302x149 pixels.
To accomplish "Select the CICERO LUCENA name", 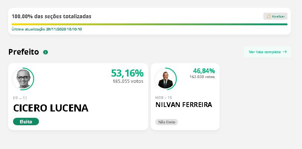I will click(51, 108).
